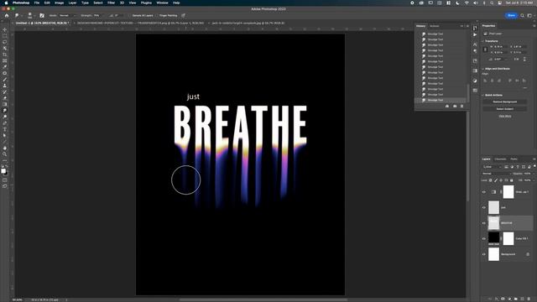Open the Filter menu
The image size is (537, 302).
pos(112,3)
